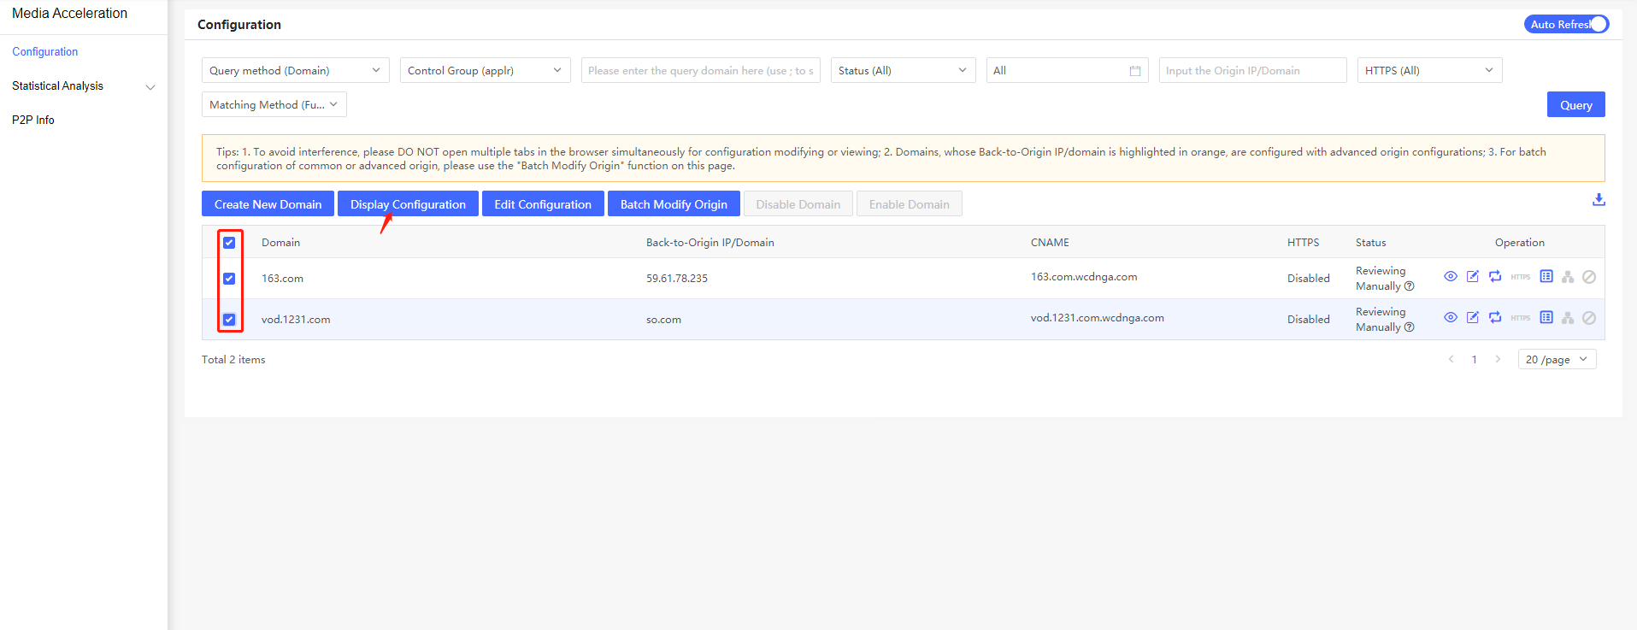Screen dimensions: 1637x630
Task: Click the loop-arrows icon for vod.1231.com
Action: tap(1495, 317)
